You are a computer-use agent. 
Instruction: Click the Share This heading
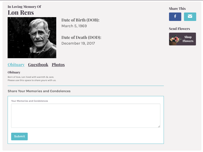pyautogui.click(x=177, y=8)
